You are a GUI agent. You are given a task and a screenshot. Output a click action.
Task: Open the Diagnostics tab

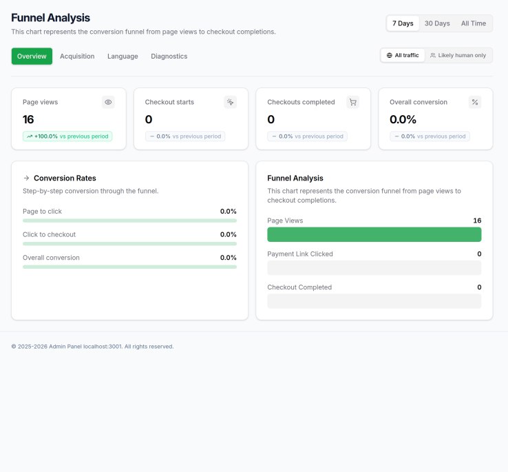[169, 57]
